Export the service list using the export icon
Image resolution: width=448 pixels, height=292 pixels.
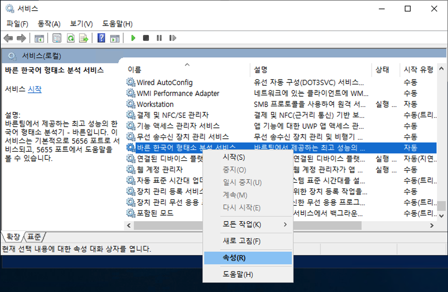pyautogui.click(x=83, y=38)
